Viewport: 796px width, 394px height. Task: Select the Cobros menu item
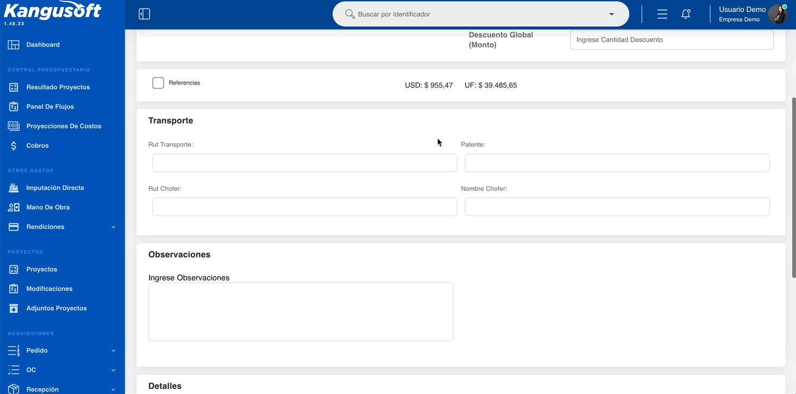tap(37, 146)
